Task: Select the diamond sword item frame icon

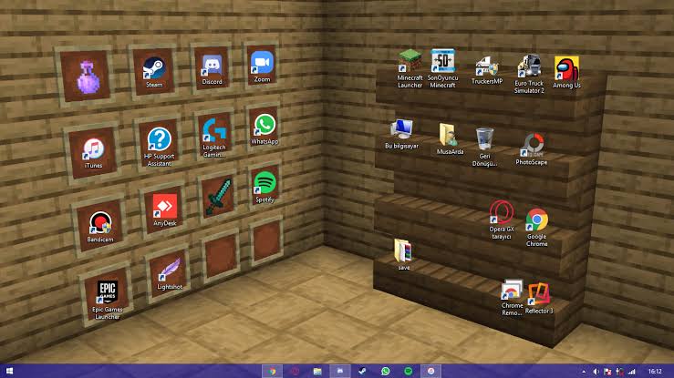Action: 218,197
